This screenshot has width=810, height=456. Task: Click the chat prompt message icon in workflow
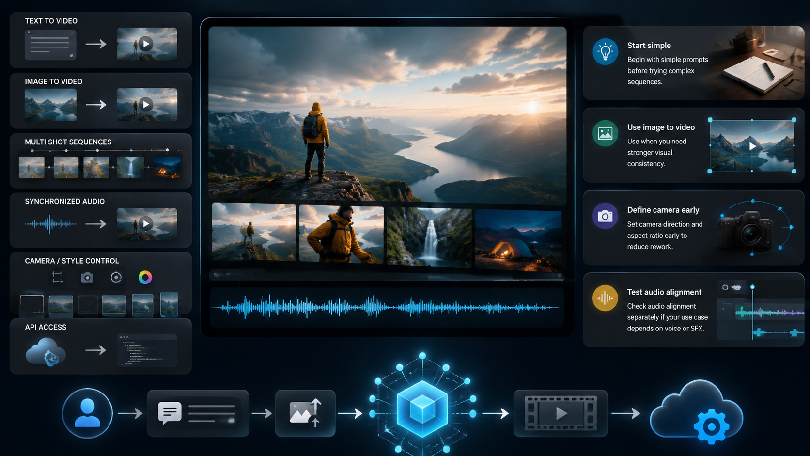pos(170,413)
